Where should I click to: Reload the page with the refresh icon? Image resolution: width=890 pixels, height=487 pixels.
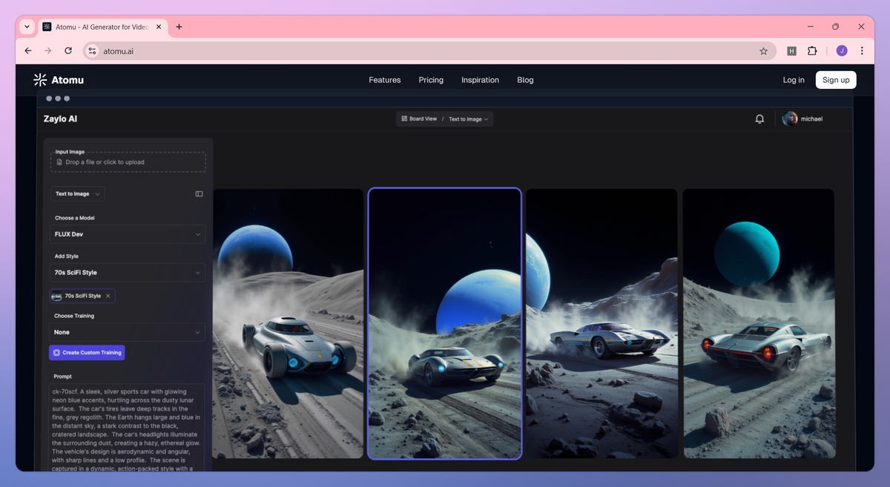pyautogui.click(x=68, y=51)
